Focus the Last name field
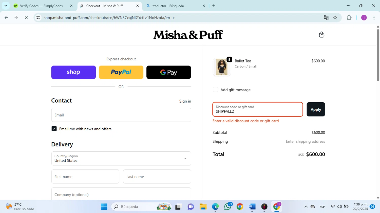Viewport: 380px width, 213px height. point(157,177)
